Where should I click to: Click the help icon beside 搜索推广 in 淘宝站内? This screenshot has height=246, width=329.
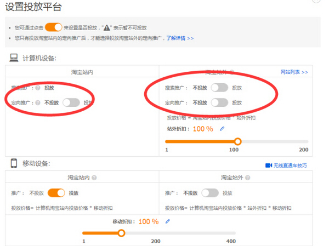[x=38, y=88]
